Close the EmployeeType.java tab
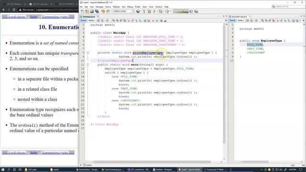The width and height of the screenshot is (306, 172). coord(250,17)
